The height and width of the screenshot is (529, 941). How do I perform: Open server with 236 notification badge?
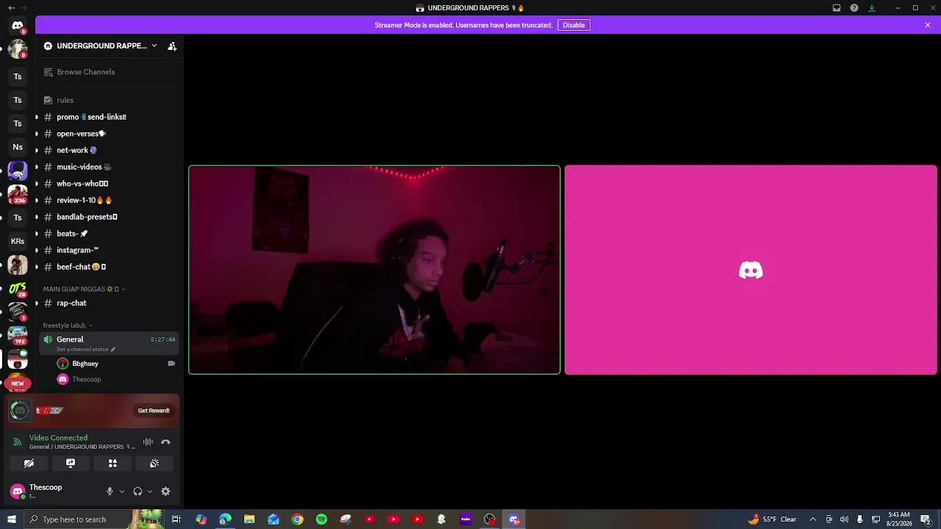(x=18, y=194)
